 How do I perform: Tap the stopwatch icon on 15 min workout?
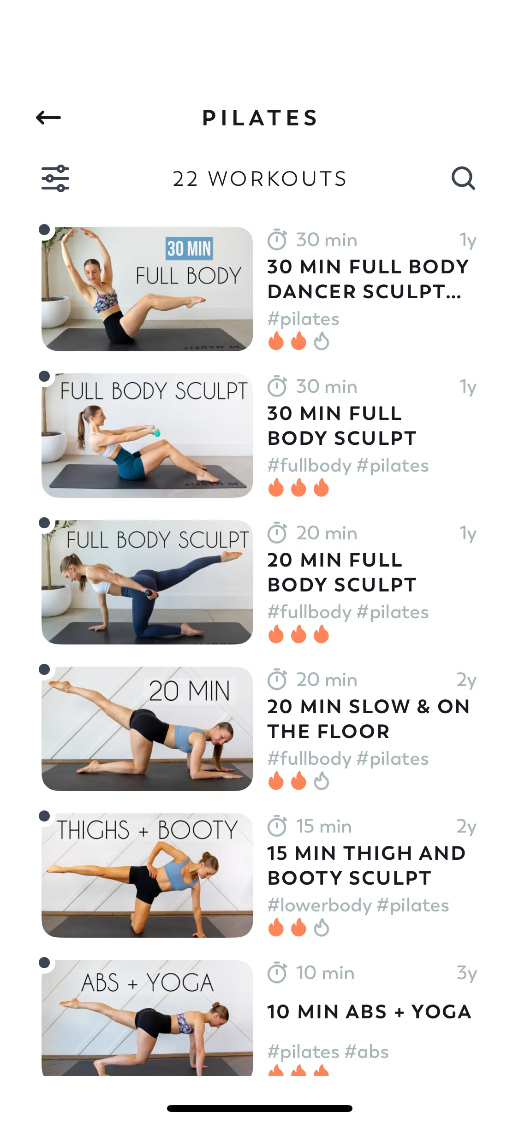pyautogui.click(x=277, y=826)
